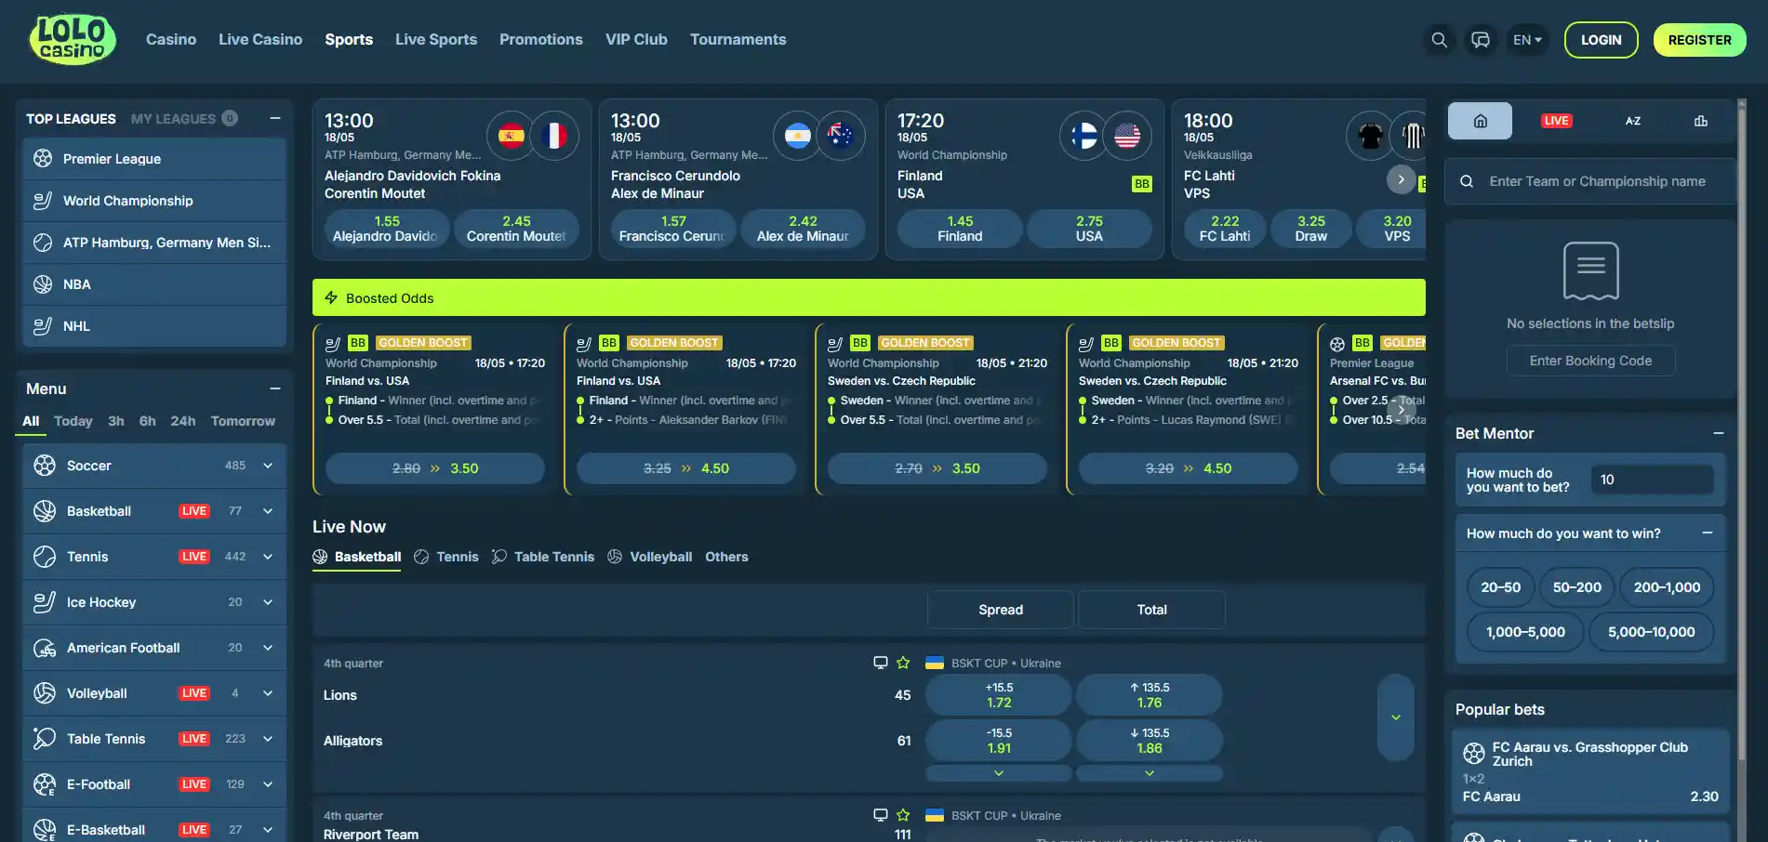Viewport: 1768px width, 842px height.
Task: Select the Total market tab
Action: click(1151, 610)
